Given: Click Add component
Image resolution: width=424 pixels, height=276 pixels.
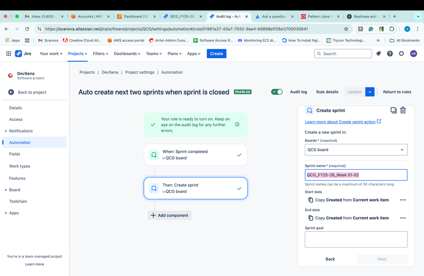Looking at the screenshot, I should pyautogui.click(x=169, y=215).
